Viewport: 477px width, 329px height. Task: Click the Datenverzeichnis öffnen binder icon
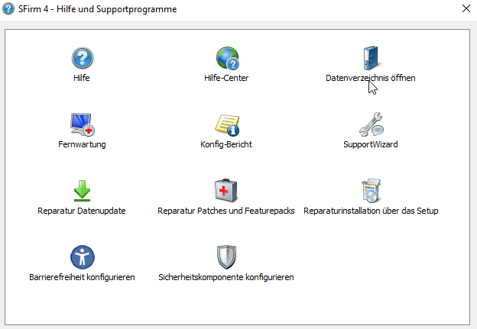(371, 58)
